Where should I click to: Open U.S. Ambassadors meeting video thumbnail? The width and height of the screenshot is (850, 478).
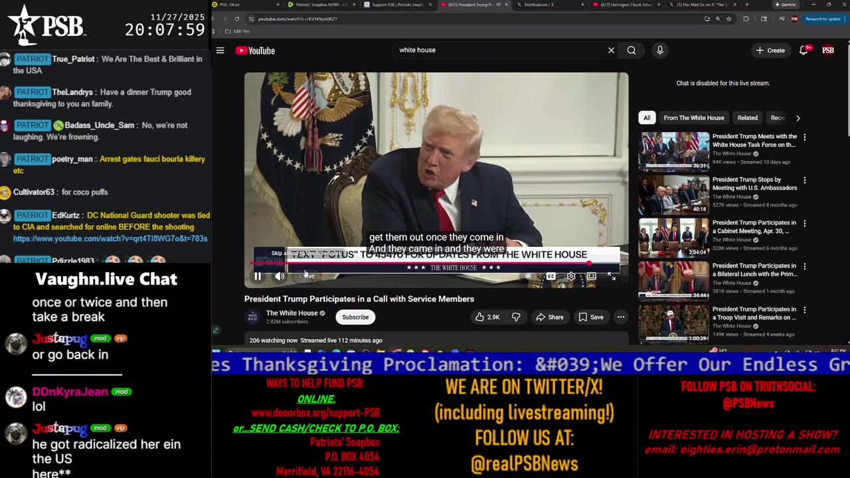[674, 195]
